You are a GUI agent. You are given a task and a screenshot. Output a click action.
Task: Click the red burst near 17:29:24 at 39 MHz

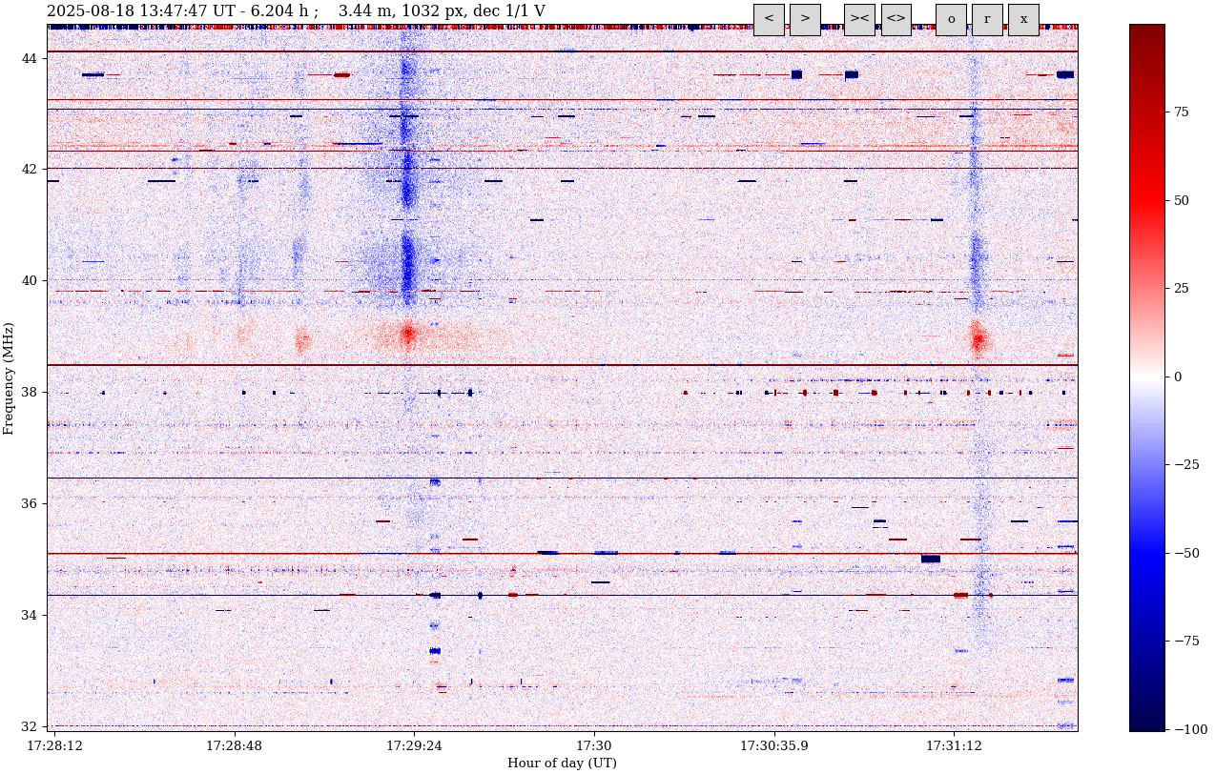point(408,335)
